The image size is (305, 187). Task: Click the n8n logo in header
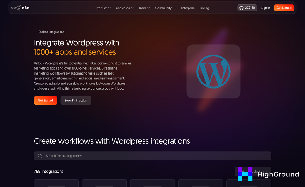pyautogui.click(x=20, y=8)
